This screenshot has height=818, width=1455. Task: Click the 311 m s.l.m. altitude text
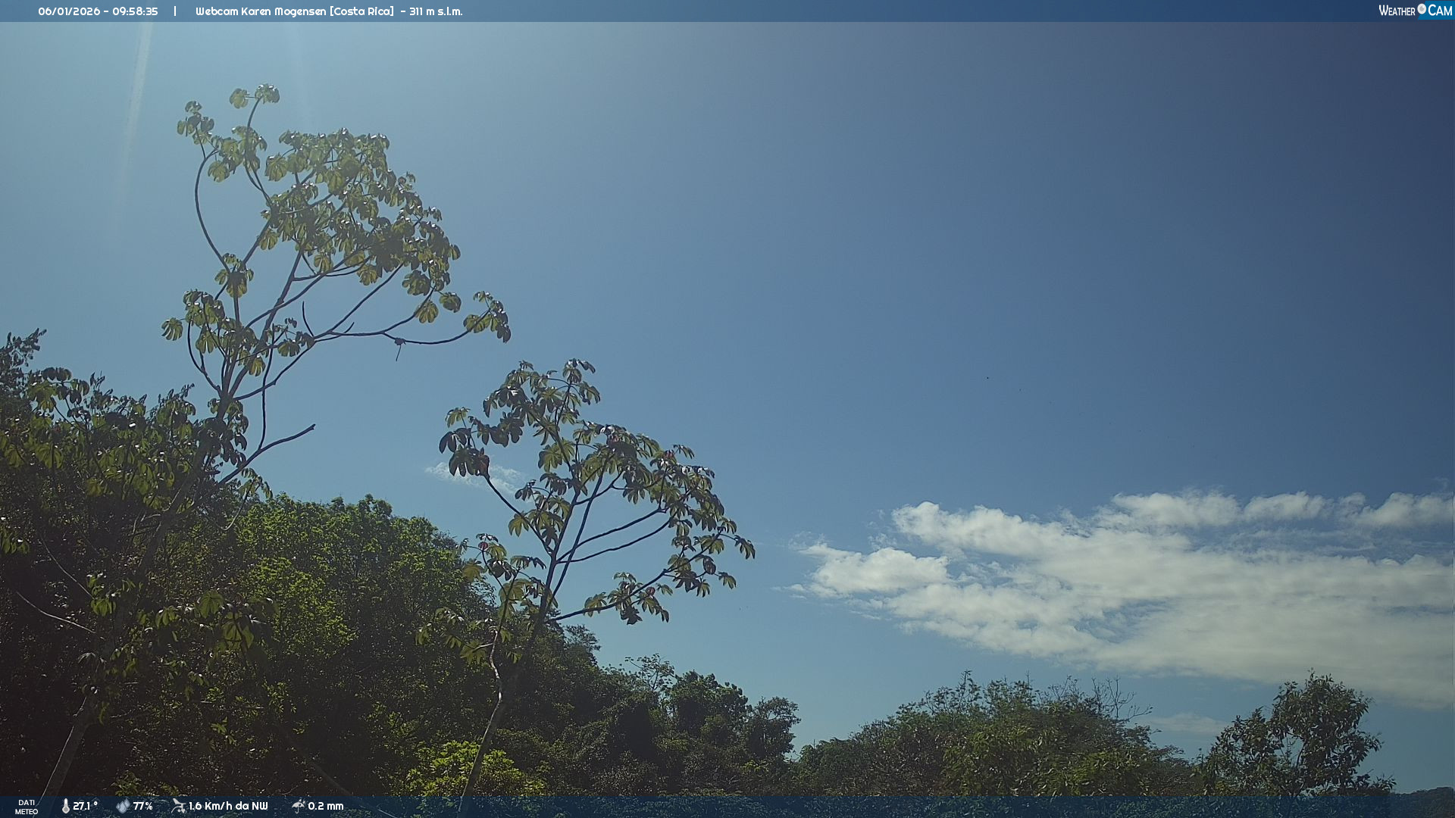pyautogui.click(x=436, y=11)
